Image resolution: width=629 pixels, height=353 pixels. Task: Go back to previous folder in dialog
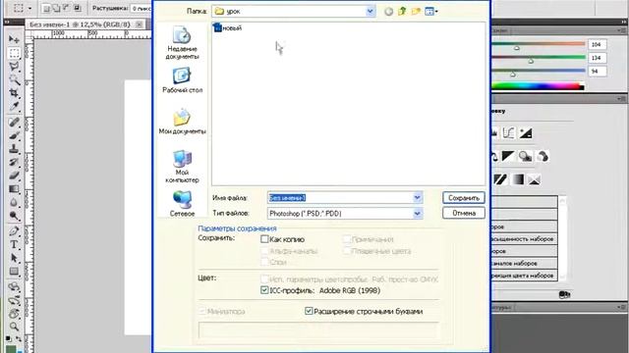click(388, 12)
